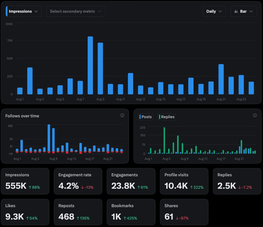Screen dimensions: 263x227
Task: Click the 54% change under Likes
Action: tap(32, 218)
